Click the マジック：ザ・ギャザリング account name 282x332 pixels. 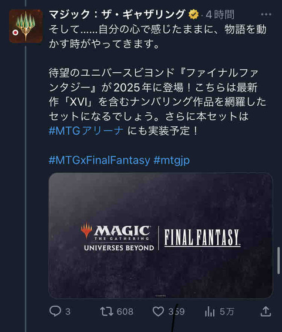pos(117,15)
